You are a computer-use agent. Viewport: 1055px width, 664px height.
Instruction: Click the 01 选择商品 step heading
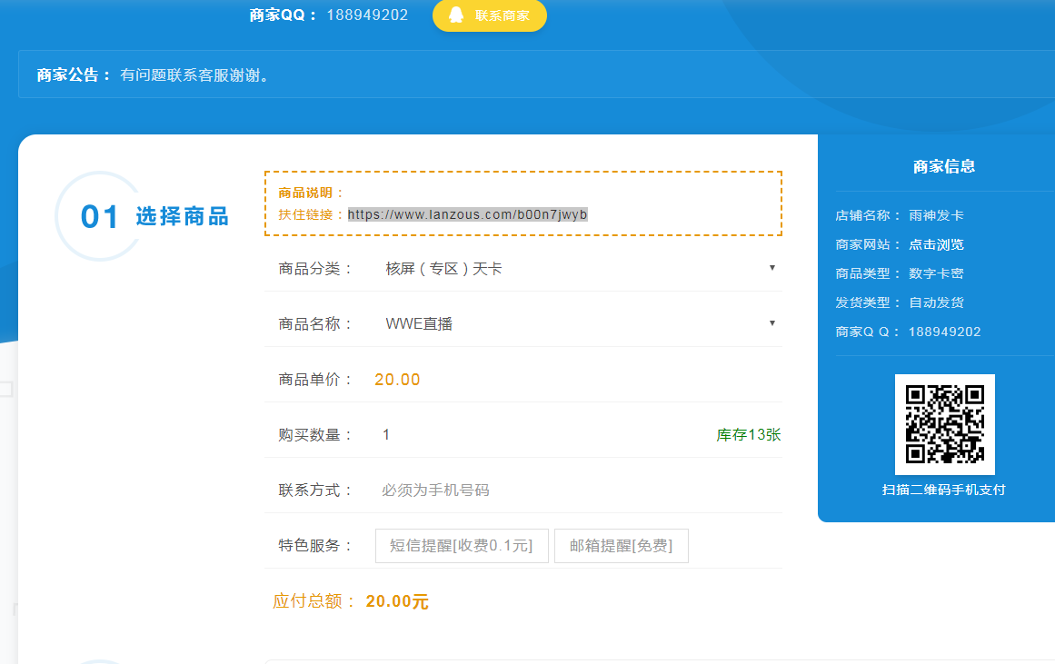coord(154,216)
